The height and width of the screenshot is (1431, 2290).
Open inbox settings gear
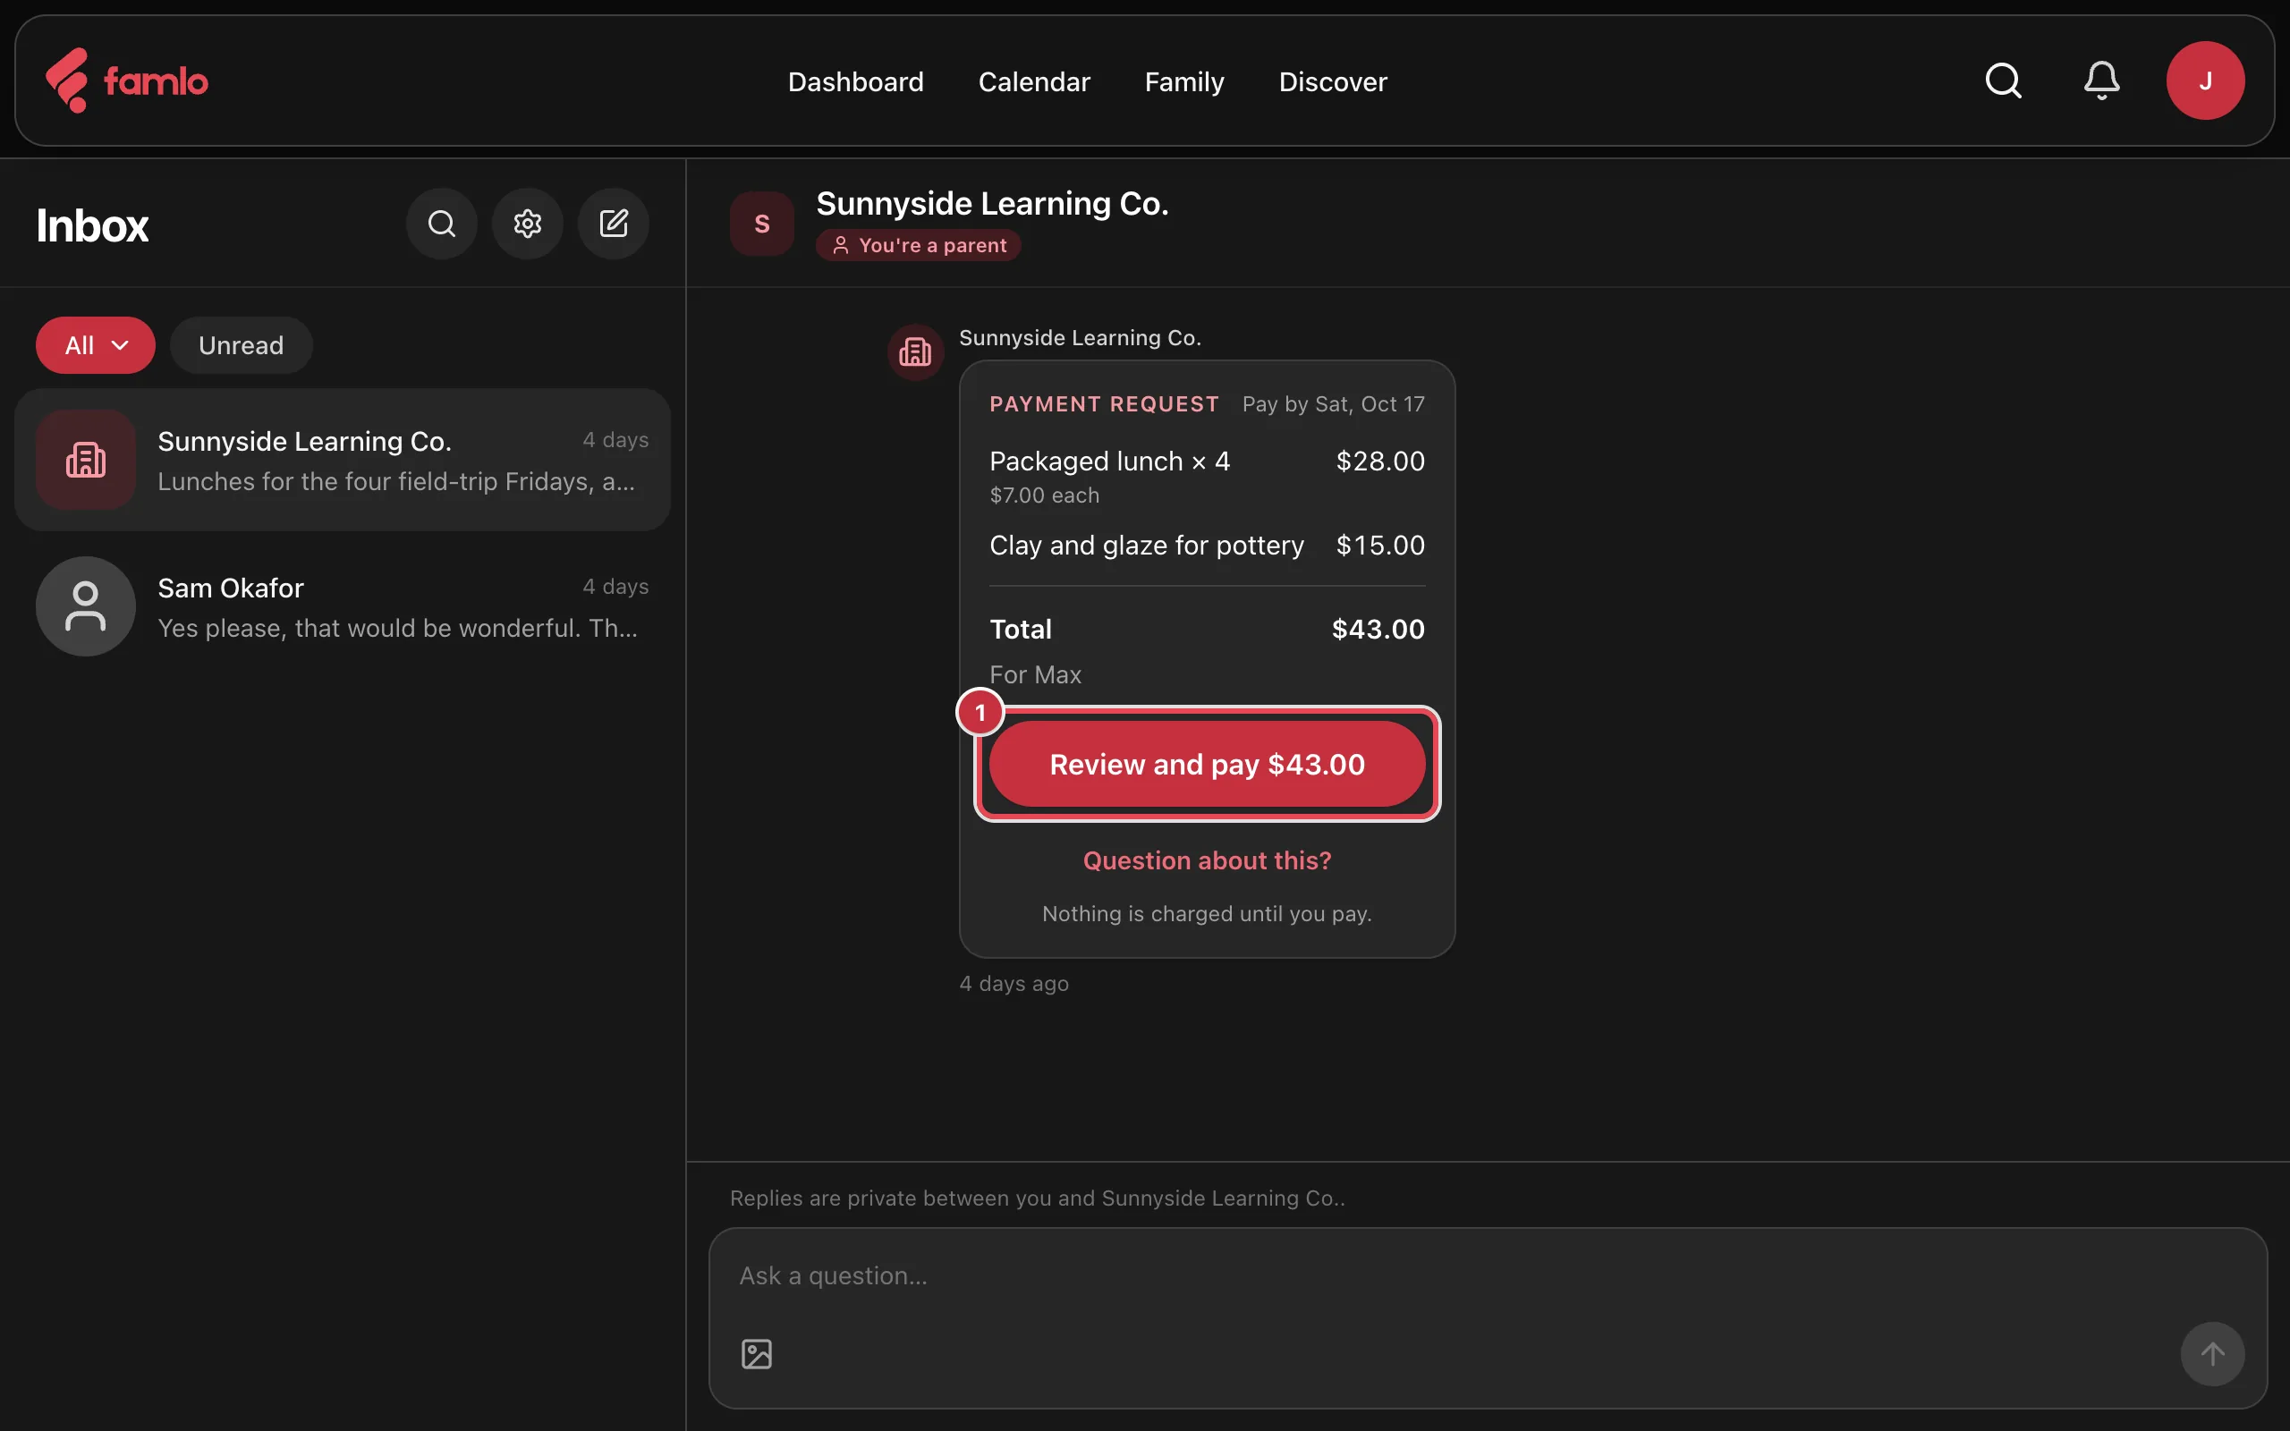(x=528, y=224)
